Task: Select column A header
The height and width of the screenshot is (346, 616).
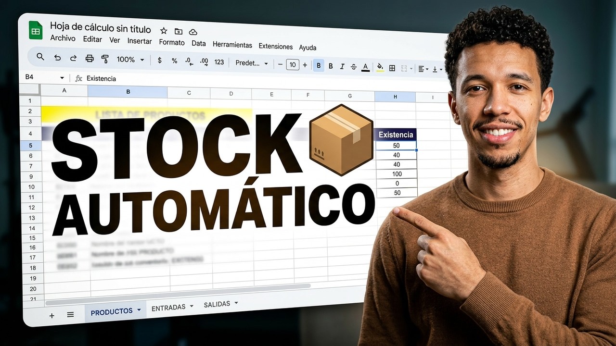Action: (x=64, y=90)
